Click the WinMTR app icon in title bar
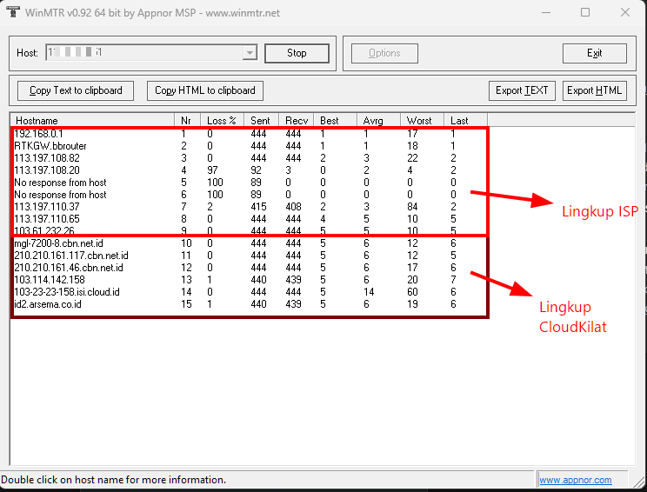 click(14, 12)
